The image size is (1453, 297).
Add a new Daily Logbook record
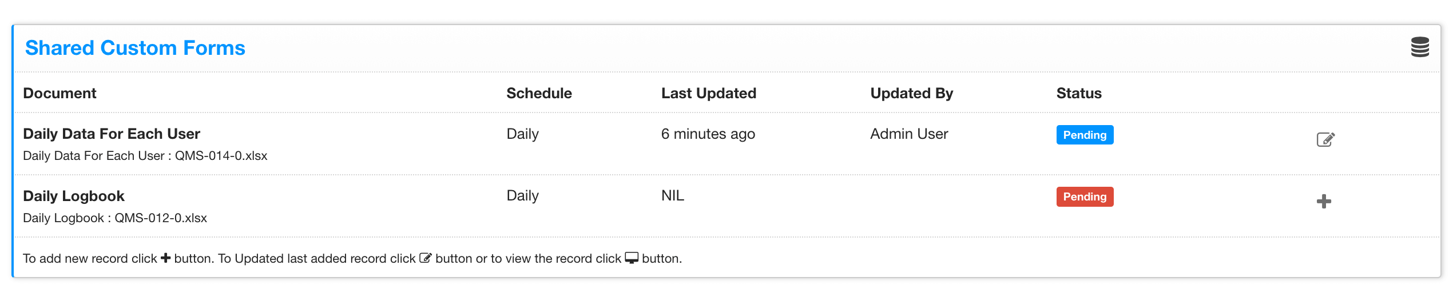[x=1324, y=202]
